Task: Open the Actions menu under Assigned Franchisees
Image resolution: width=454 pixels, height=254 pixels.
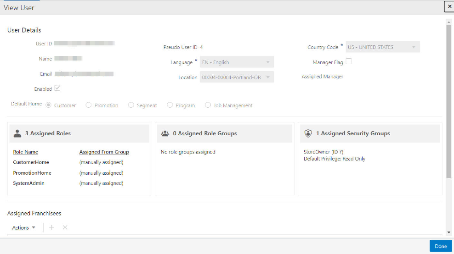Action: point(24,228)
